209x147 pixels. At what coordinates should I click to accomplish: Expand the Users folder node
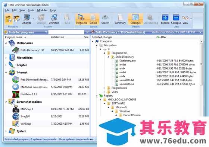[x=104, y=92]
